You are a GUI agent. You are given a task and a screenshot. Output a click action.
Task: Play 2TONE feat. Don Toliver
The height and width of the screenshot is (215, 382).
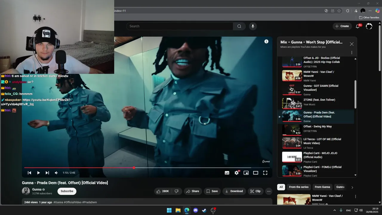point(316,103)
